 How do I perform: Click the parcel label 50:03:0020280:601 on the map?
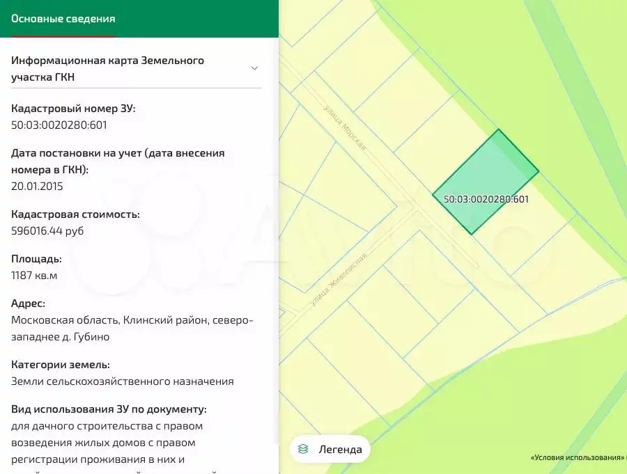486,199
